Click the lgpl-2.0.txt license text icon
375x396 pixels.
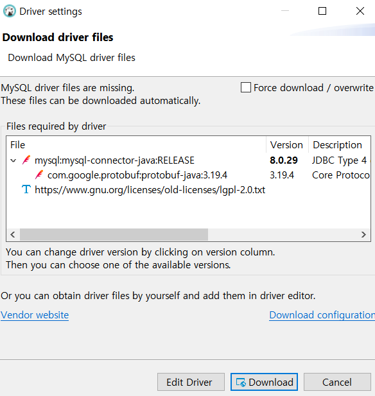click(26, 189)
